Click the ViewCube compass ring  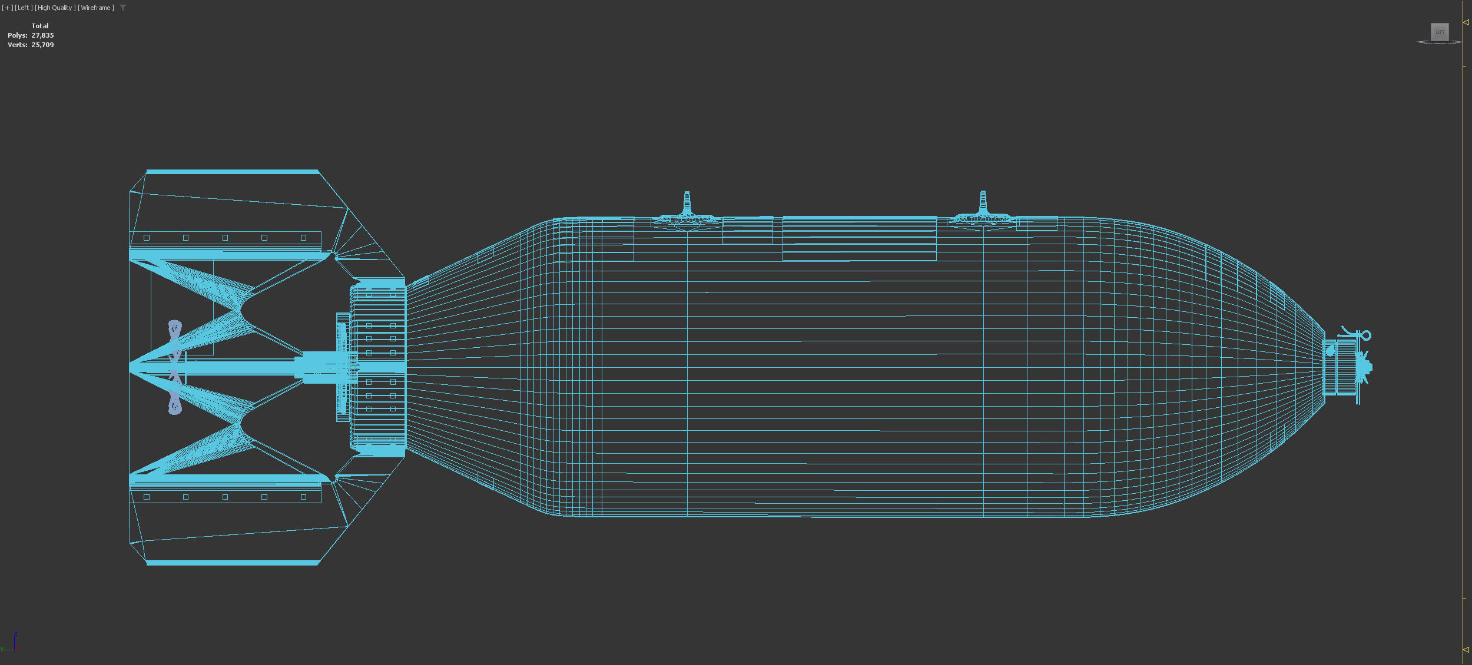(x=1439, y=42)
